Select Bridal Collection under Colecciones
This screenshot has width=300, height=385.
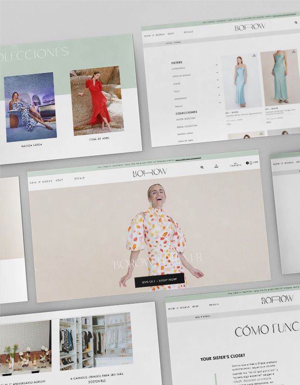[x=187, y=127]
